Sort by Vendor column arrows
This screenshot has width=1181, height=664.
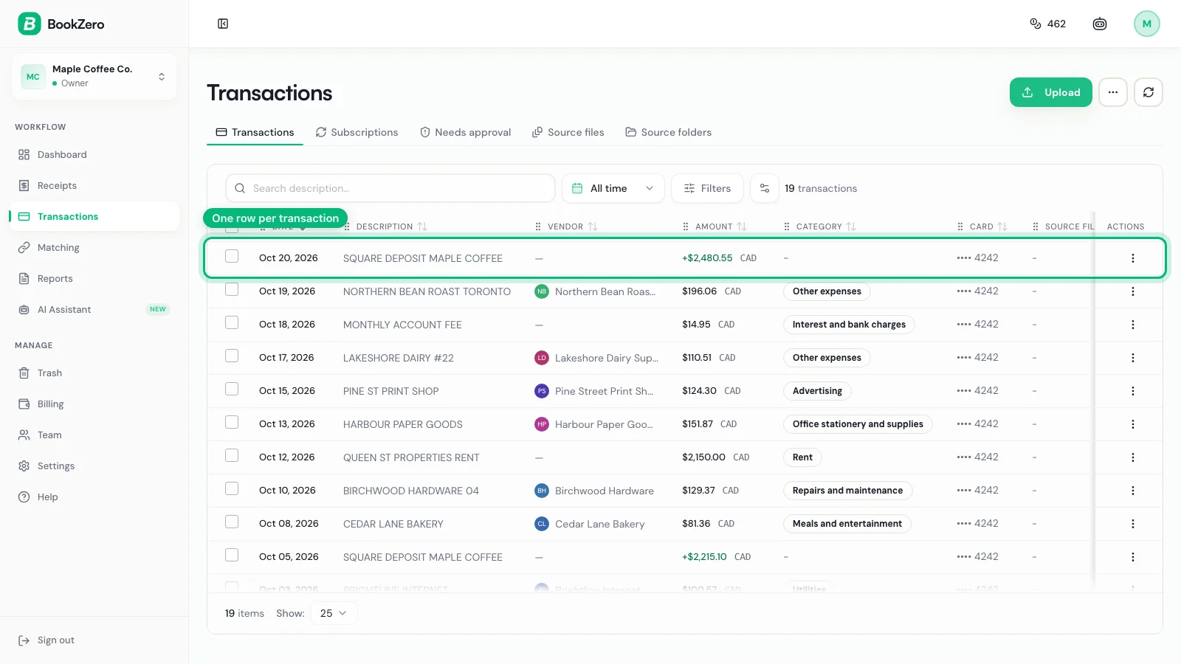tap(593, 226)
